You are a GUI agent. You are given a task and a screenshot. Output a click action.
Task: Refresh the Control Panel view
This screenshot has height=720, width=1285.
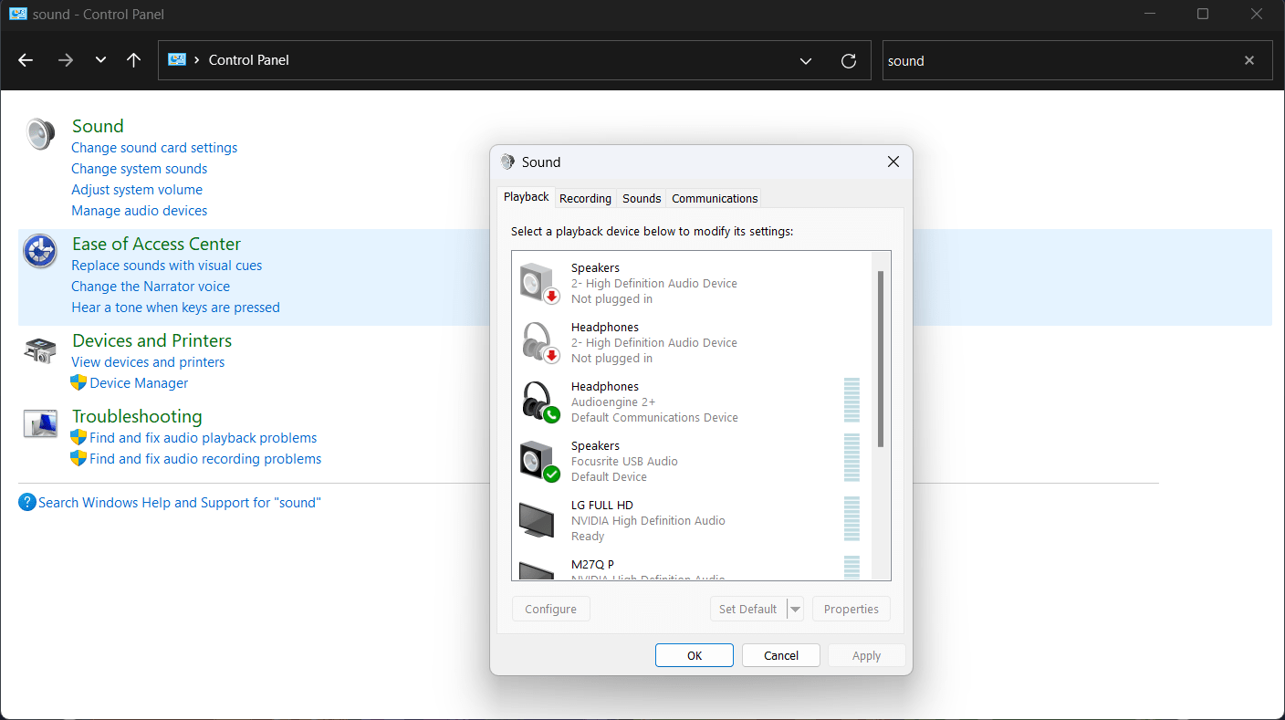[x=849, y=61]
